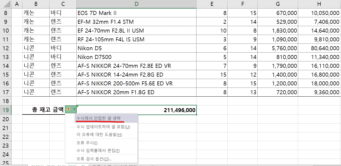This screenshot has height=166, width=341.
Task: Click cell 'Nikon D5'
Action: [136, 48]
